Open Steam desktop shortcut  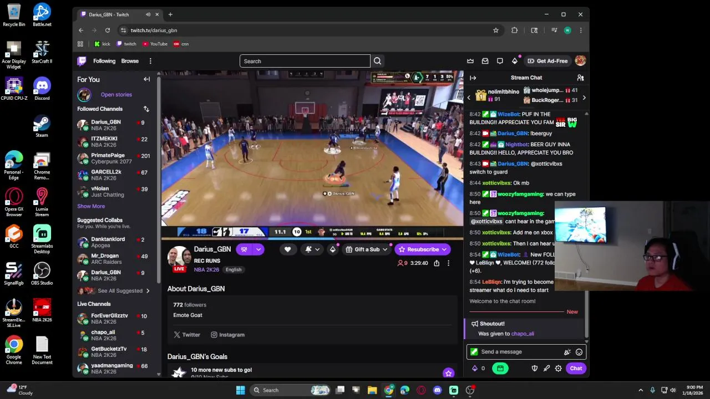tap(42, 126)
